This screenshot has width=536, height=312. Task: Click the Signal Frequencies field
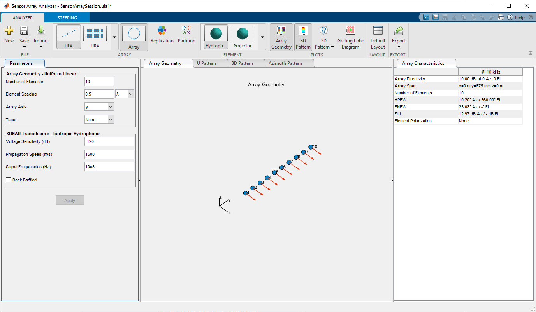coord(109,167)
